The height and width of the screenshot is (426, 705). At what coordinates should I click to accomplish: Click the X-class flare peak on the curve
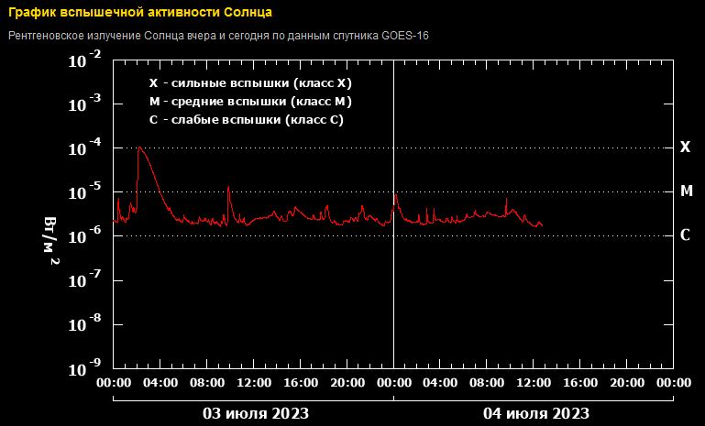click(139, 147)
